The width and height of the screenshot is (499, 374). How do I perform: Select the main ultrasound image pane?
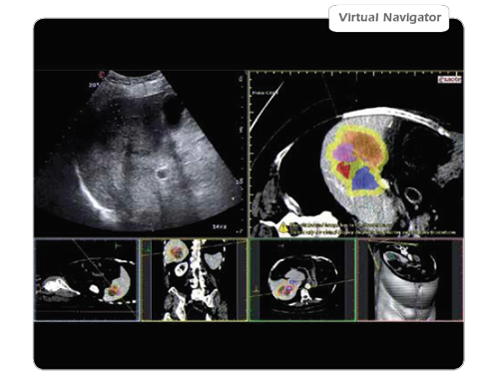pyautogui.click(x=141, y=154)
